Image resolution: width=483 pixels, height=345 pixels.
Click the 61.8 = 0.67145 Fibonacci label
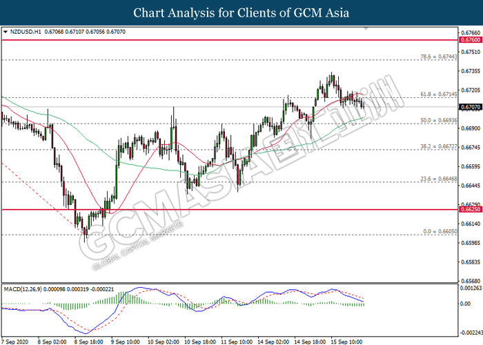[x=439, y=95]
